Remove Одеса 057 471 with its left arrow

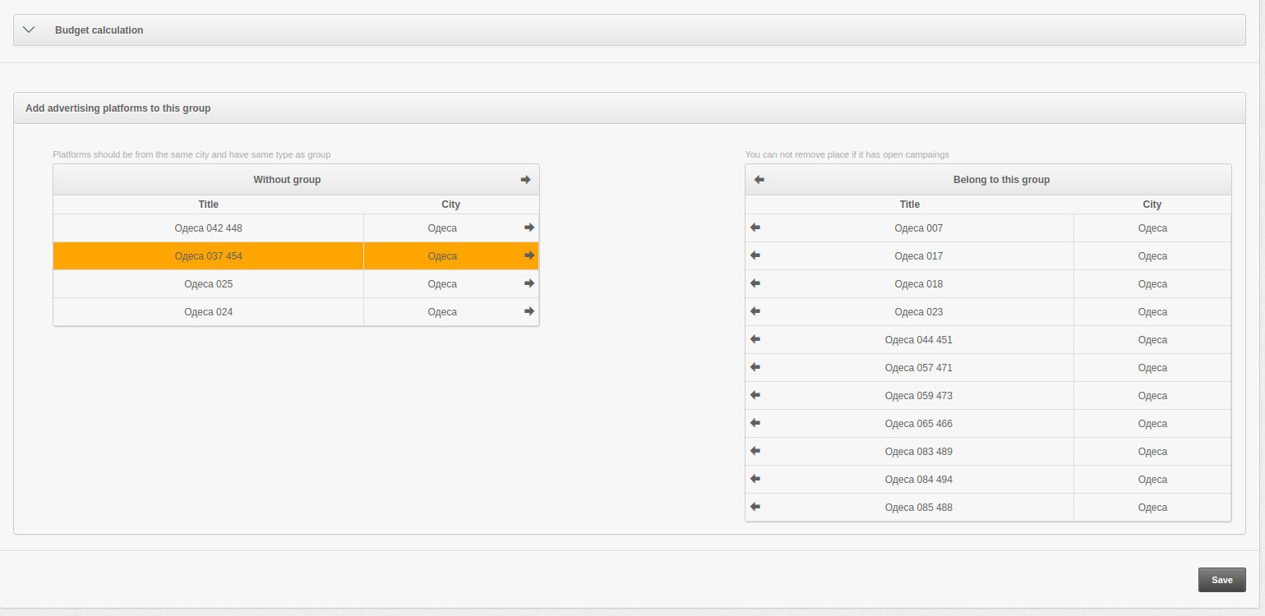tap(755, 367)
